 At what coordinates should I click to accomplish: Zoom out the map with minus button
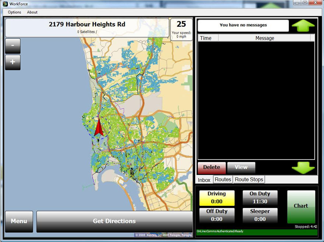coord(13,46)
